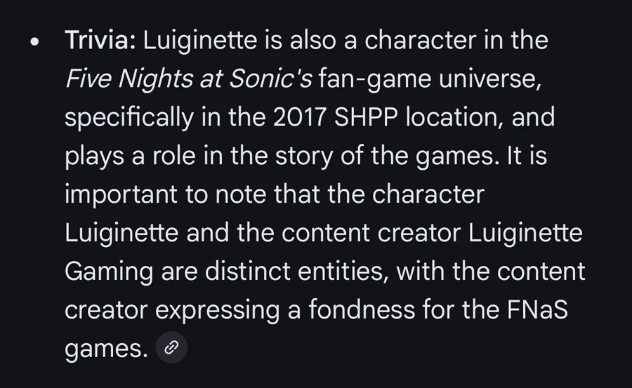Click the word distinct

(x=247, y=271)
